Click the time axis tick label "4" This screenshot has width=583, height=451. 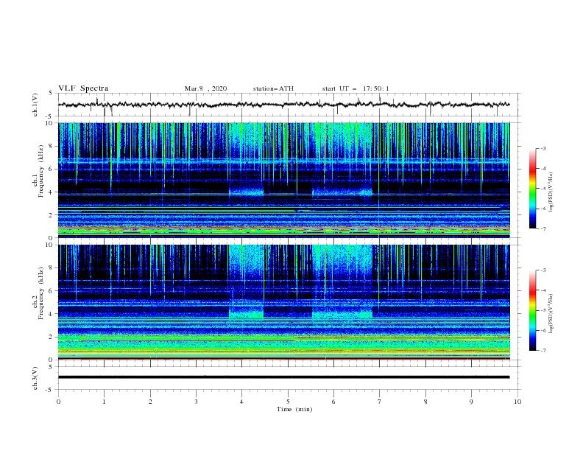click(241, 402)
